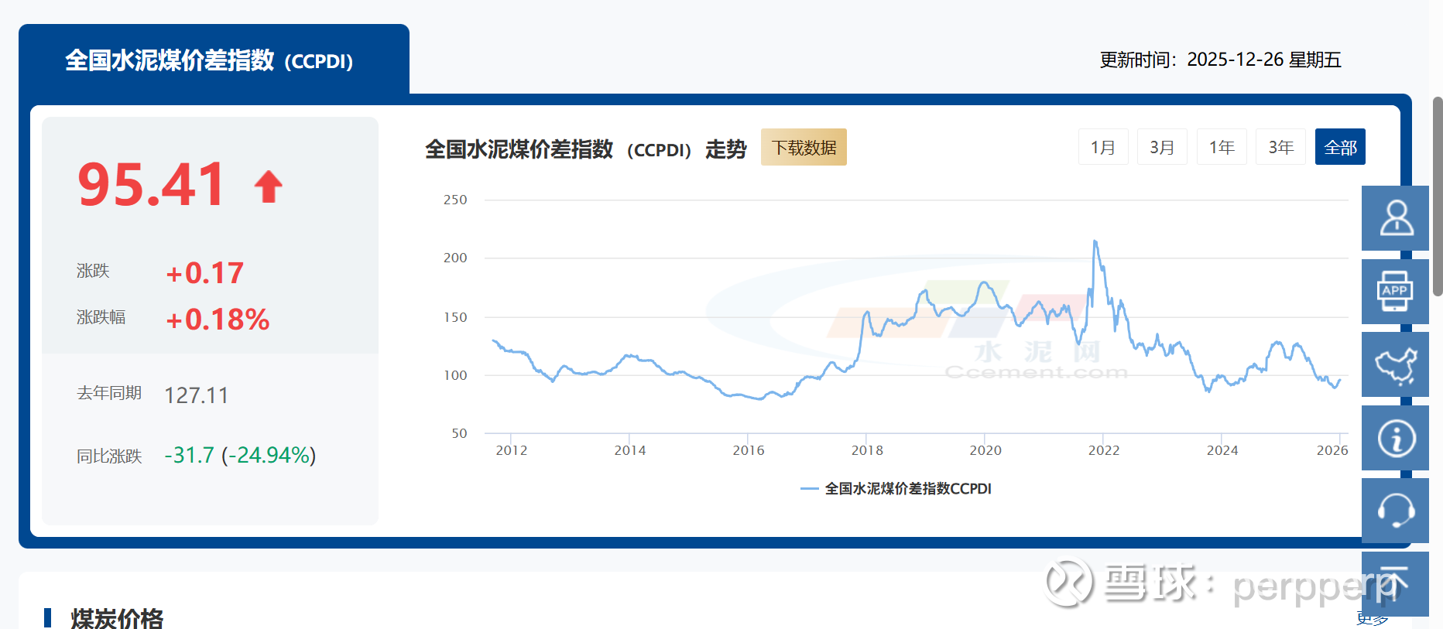Screen dimensions: 1443x629
Task: Click the 250 y-axis label
Action: click(x=455, y=200)
